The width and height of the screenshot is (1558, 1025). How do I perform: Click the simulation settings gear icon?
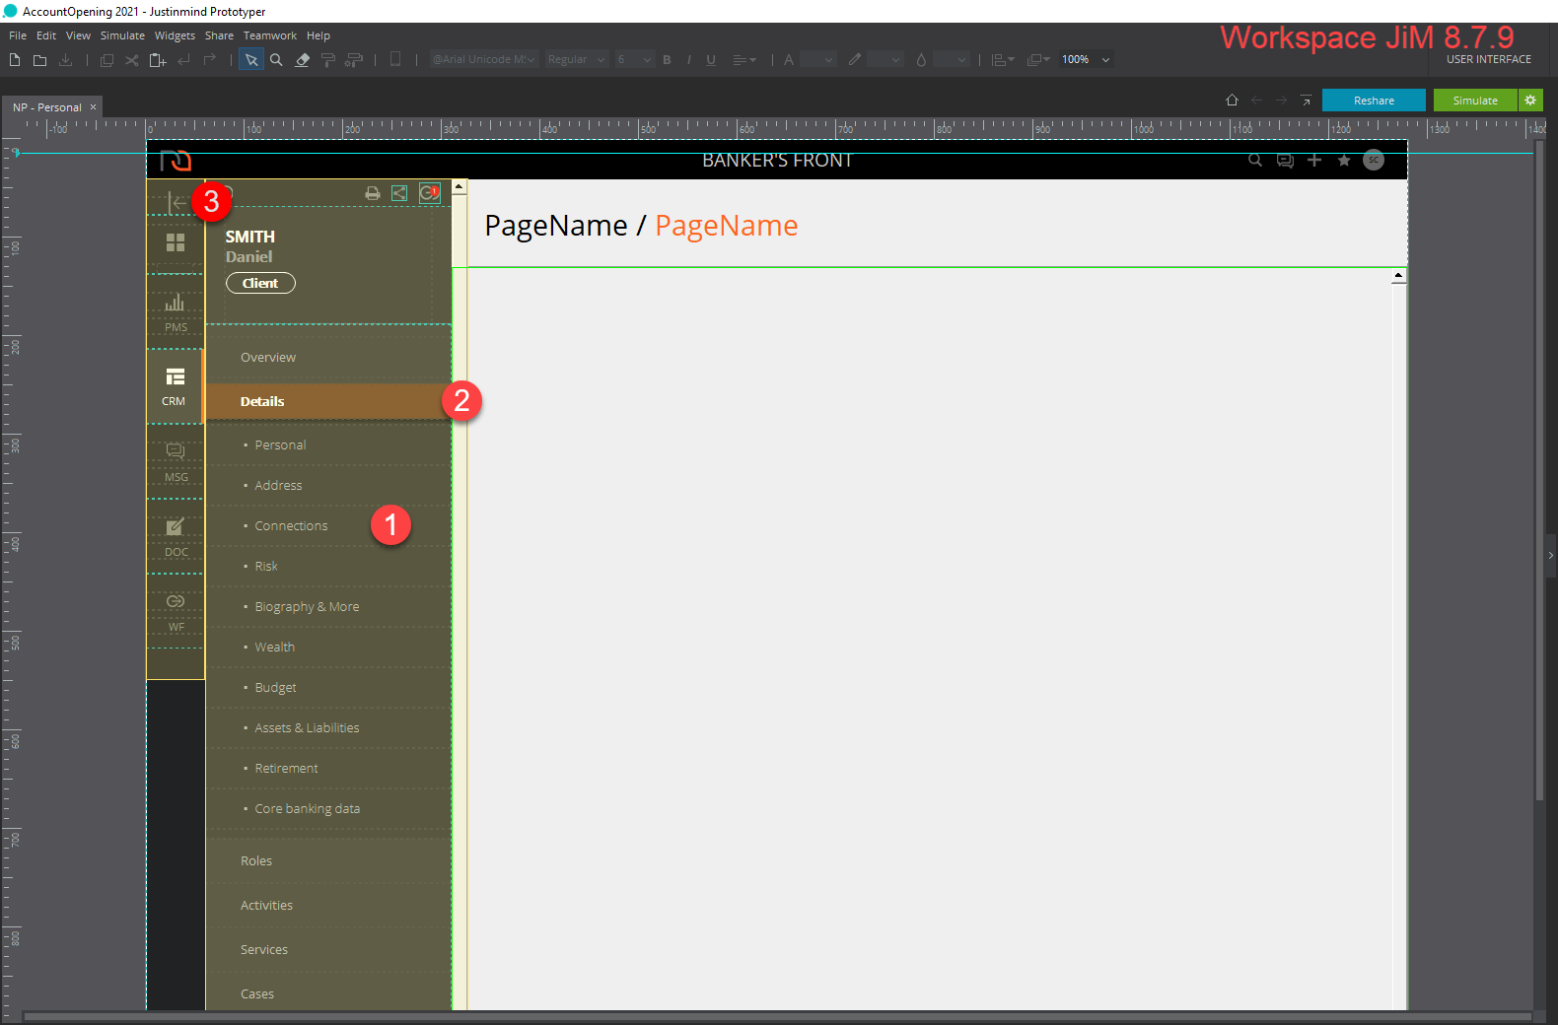(x=1530, y=101)
